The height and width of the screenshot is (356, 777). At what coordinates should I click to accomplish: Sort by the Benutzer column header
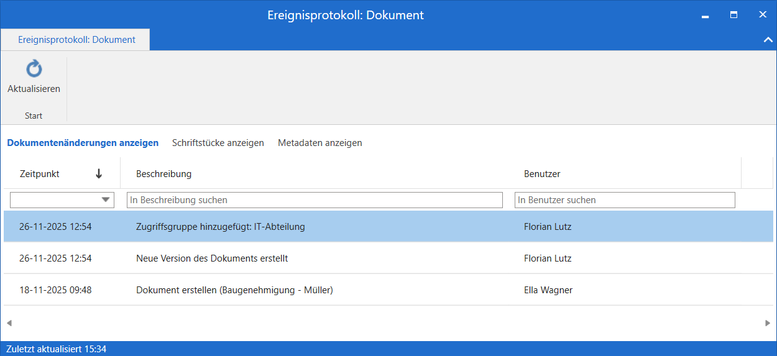pos(542,174)
